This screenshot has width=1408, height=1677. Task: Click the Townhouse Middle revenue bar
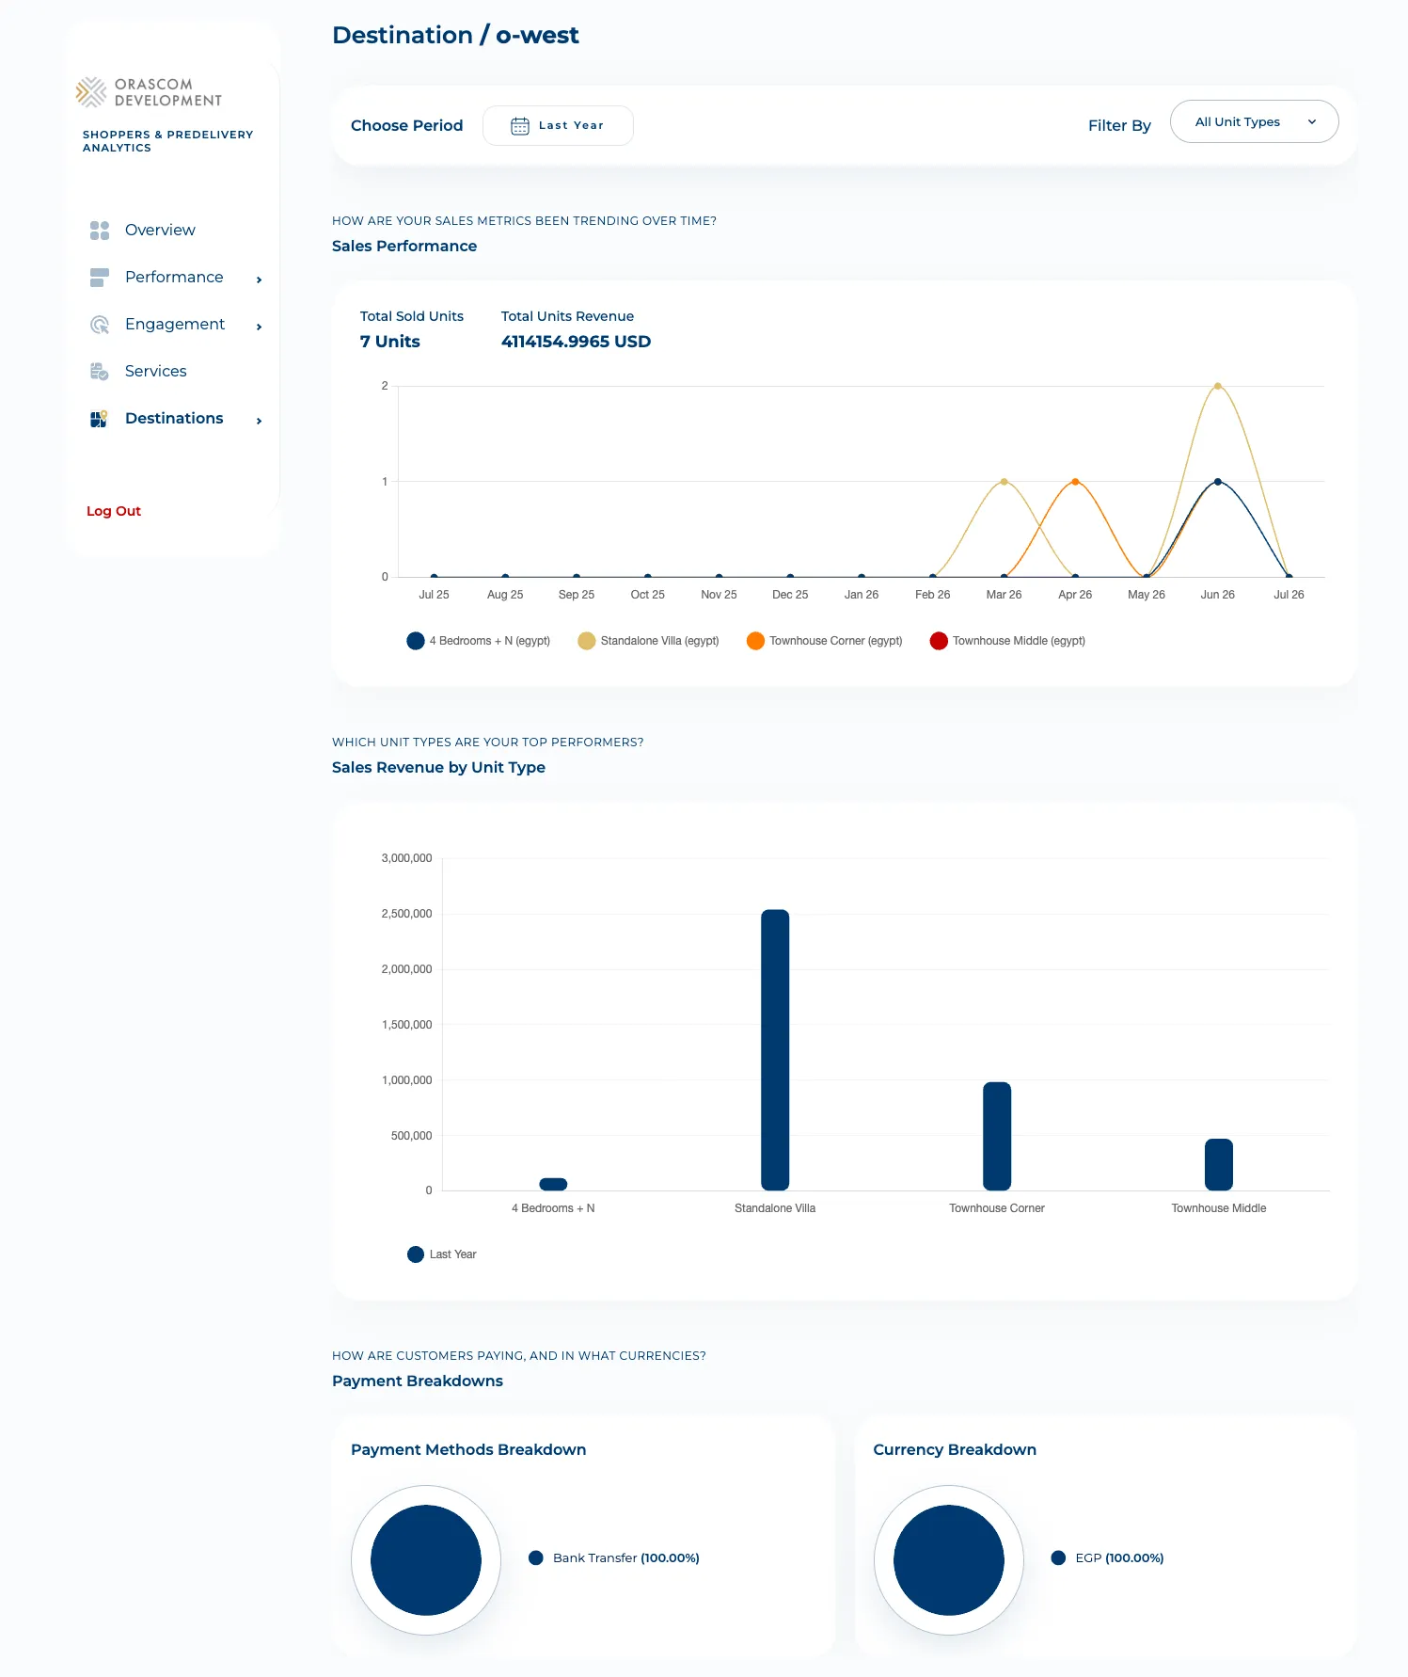pyautogui.click(x=1219, y=1164)
